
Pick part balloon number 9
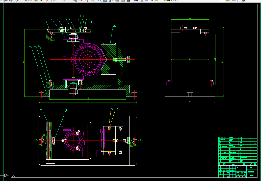(x=79, y=20)
